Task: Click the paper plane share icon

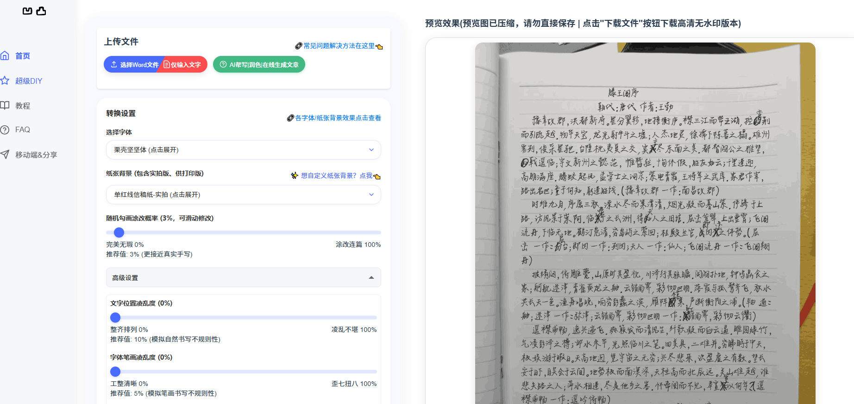Action: point(5,154)
